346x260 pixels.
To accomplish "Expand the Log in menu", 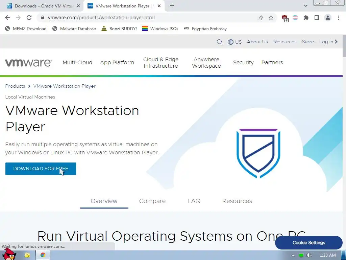I will pos(328,42).
